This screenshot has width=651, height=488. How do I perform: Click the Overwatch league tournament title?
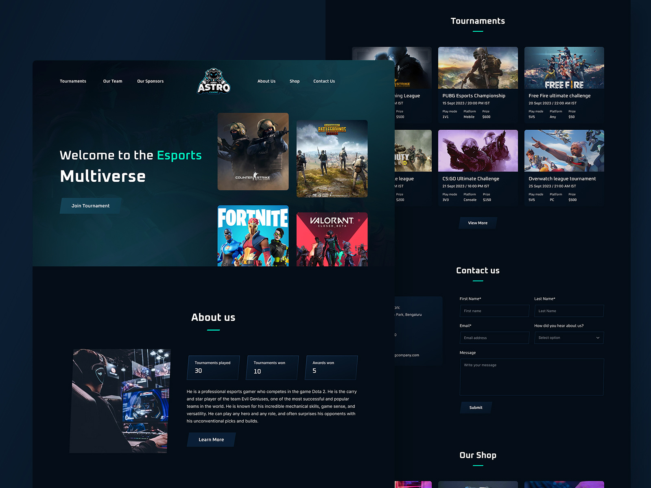[562, 179]
